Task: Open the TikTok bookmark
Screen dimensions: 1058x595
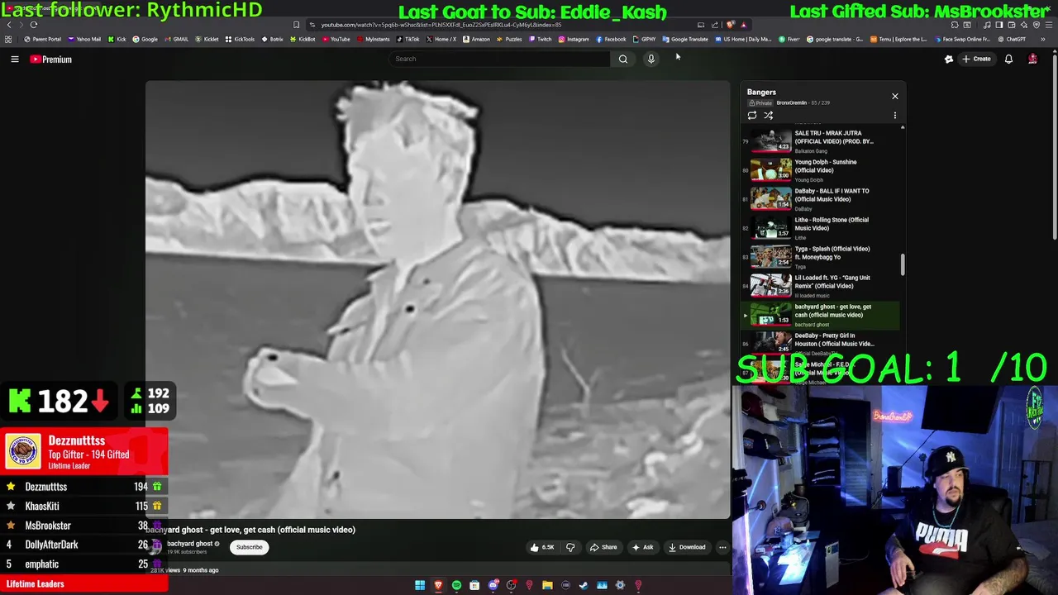Action: point(408,40)
